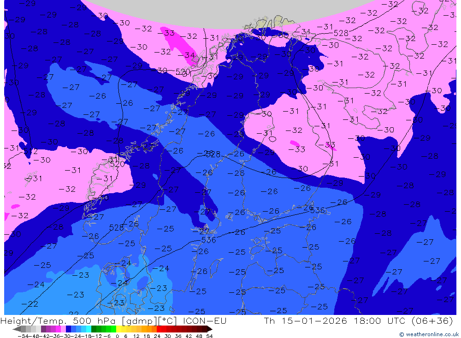Click the -42 tick label in the legend

[44, 336]
